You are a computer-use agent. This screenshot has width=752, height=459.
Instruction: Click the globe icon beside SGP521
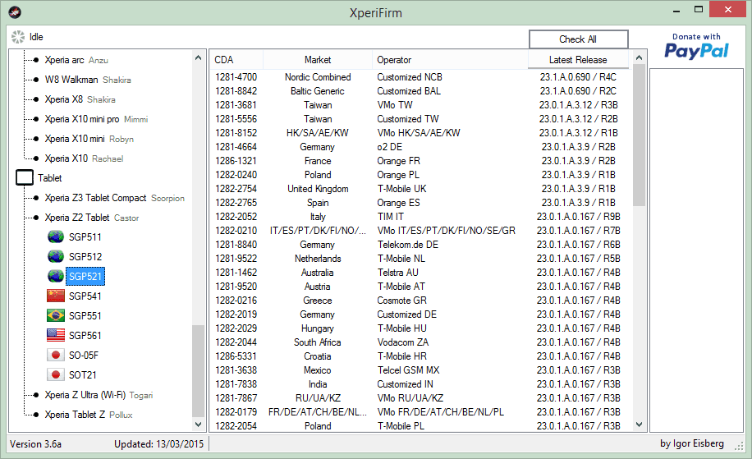[56, 276]
